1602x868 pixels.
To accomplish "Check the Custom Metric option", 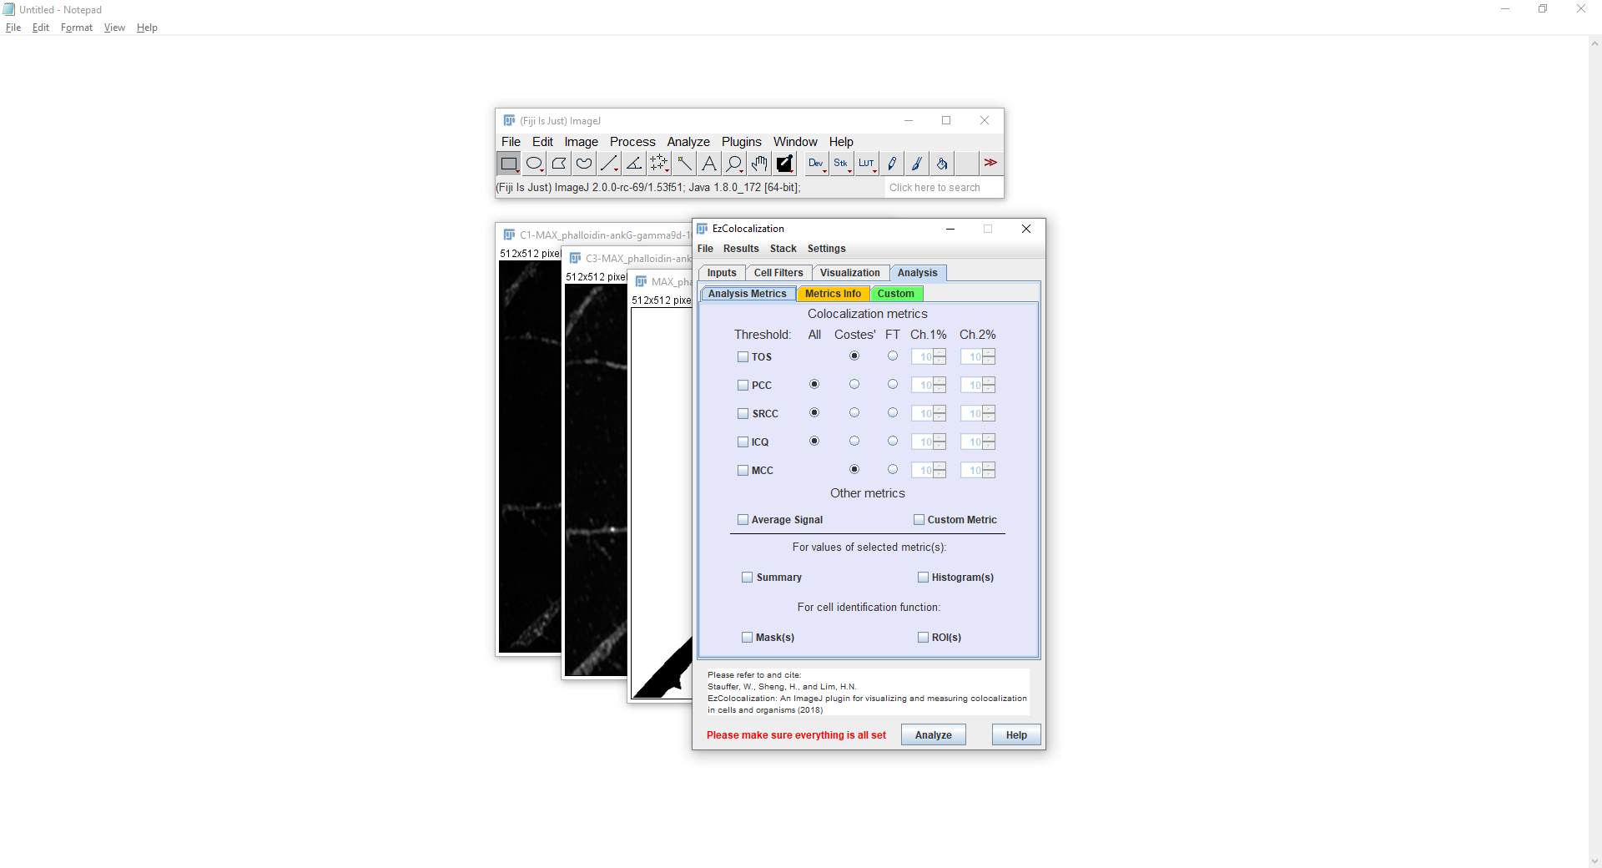I will pos(919,520).
